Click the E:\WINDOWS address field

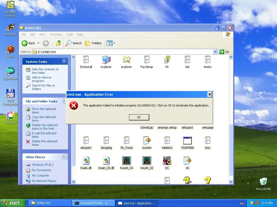[123, 52]
